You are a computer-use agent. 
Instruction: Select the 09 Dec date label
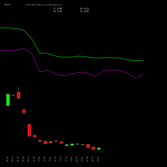29,159
